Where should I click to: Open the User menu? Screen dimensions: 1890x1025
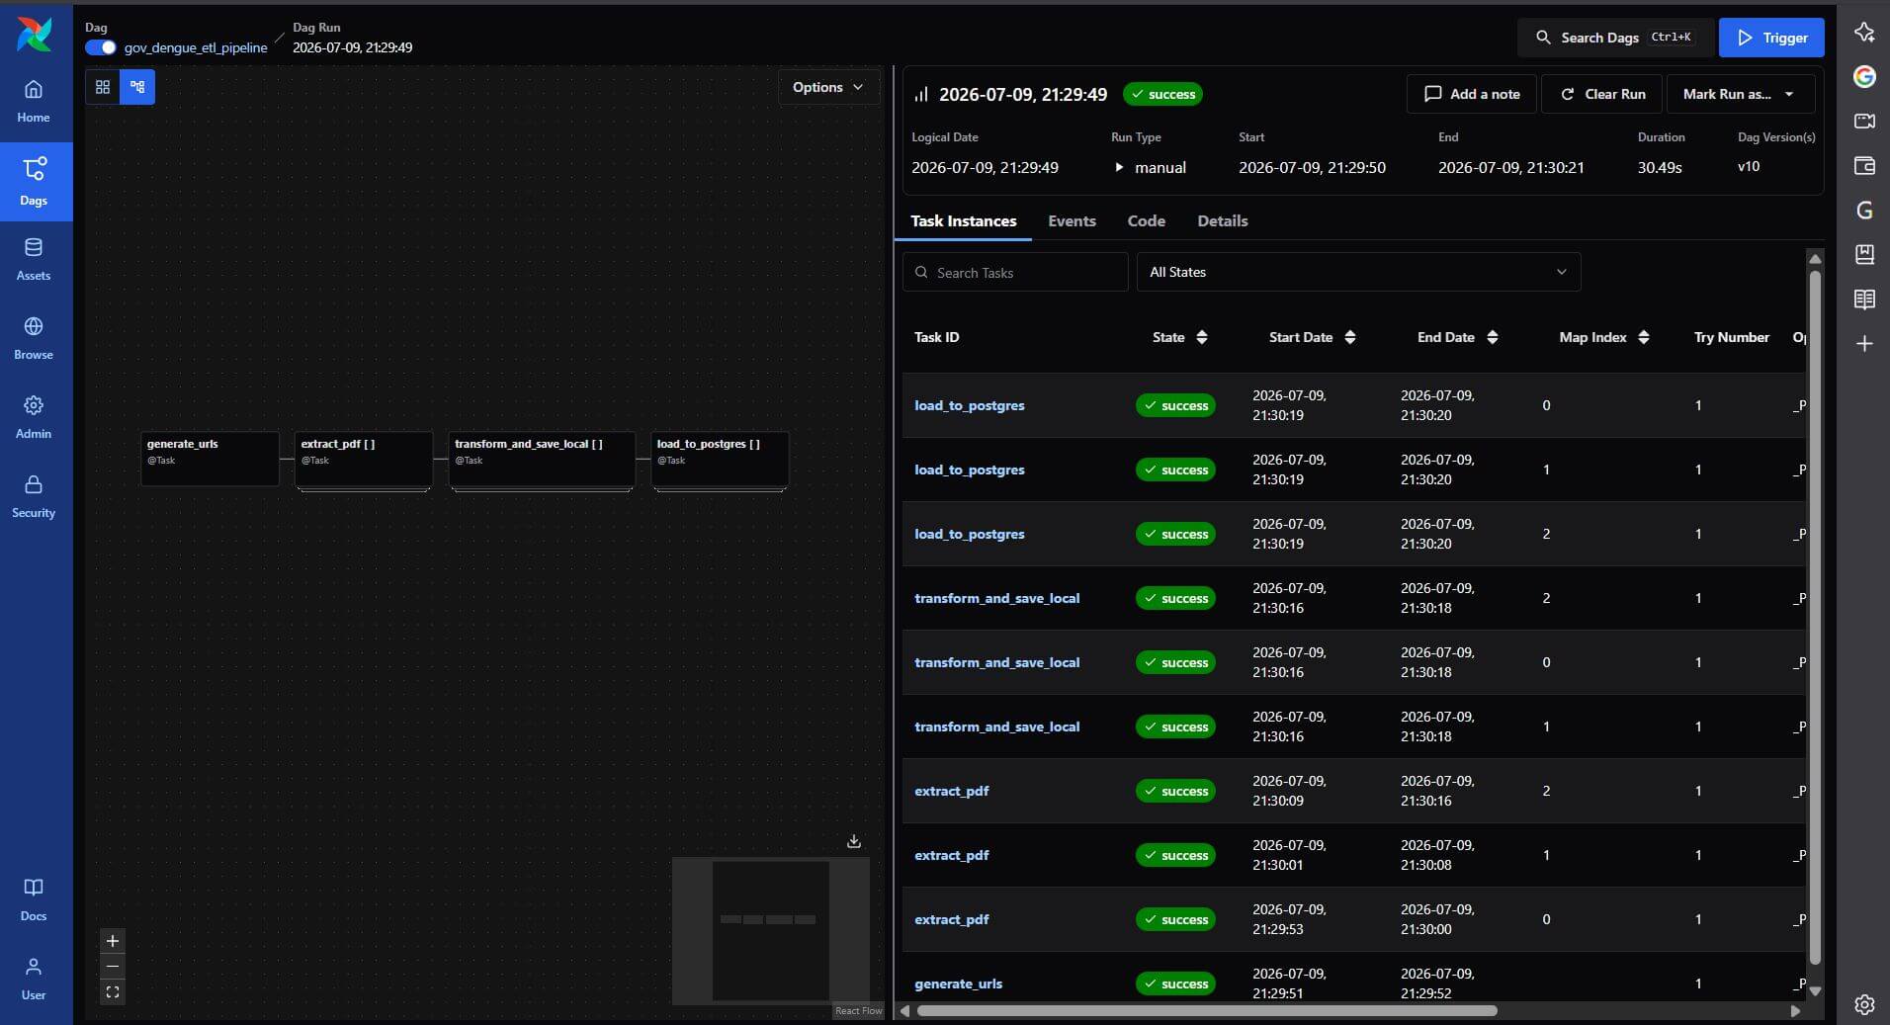coord(34,979)
